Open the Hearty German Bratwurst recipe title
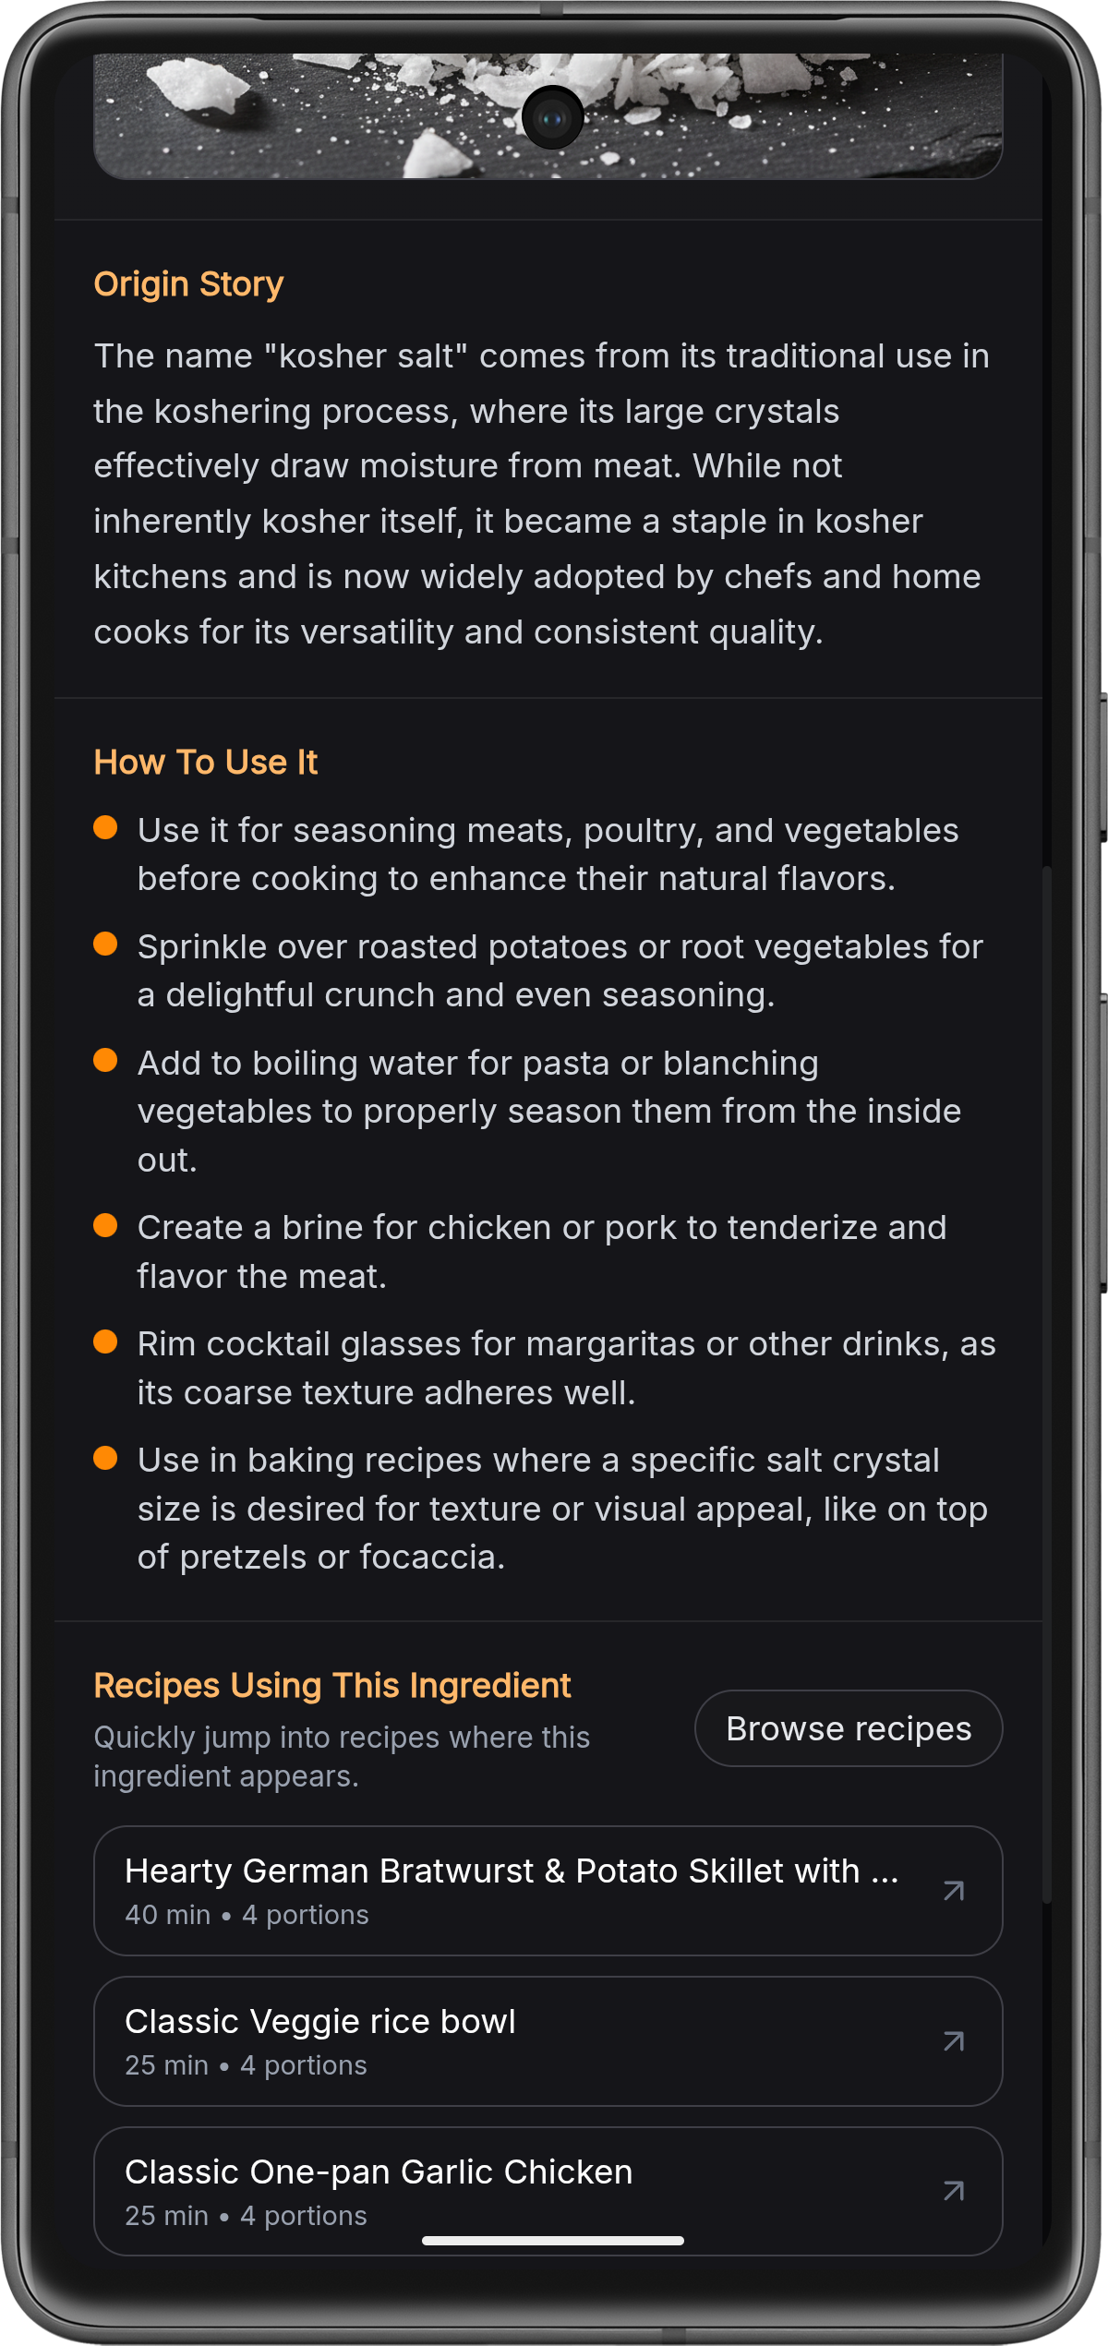This screenshot has height=2346, width=1108. (x=511, y=1871)
